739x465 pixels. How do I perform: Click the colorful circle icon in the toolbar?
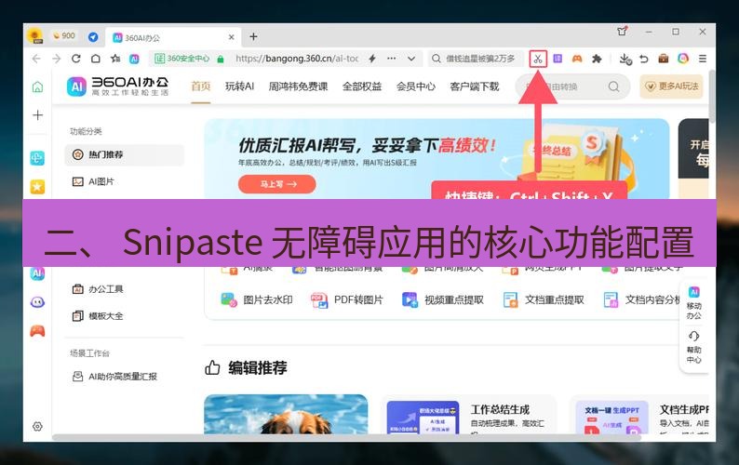coord(683,59)
